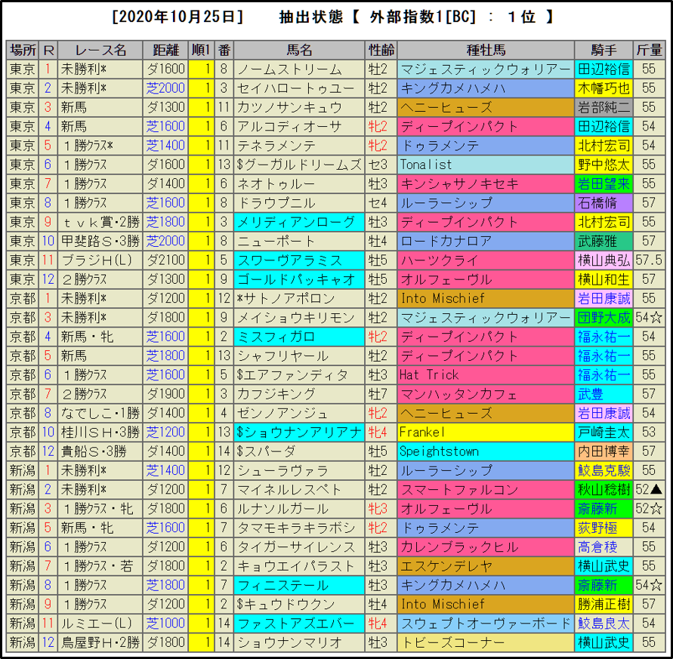The image size is (673, 659).
Task: Click horse name ショウナンマリオ
Action: tap(299, 642)
